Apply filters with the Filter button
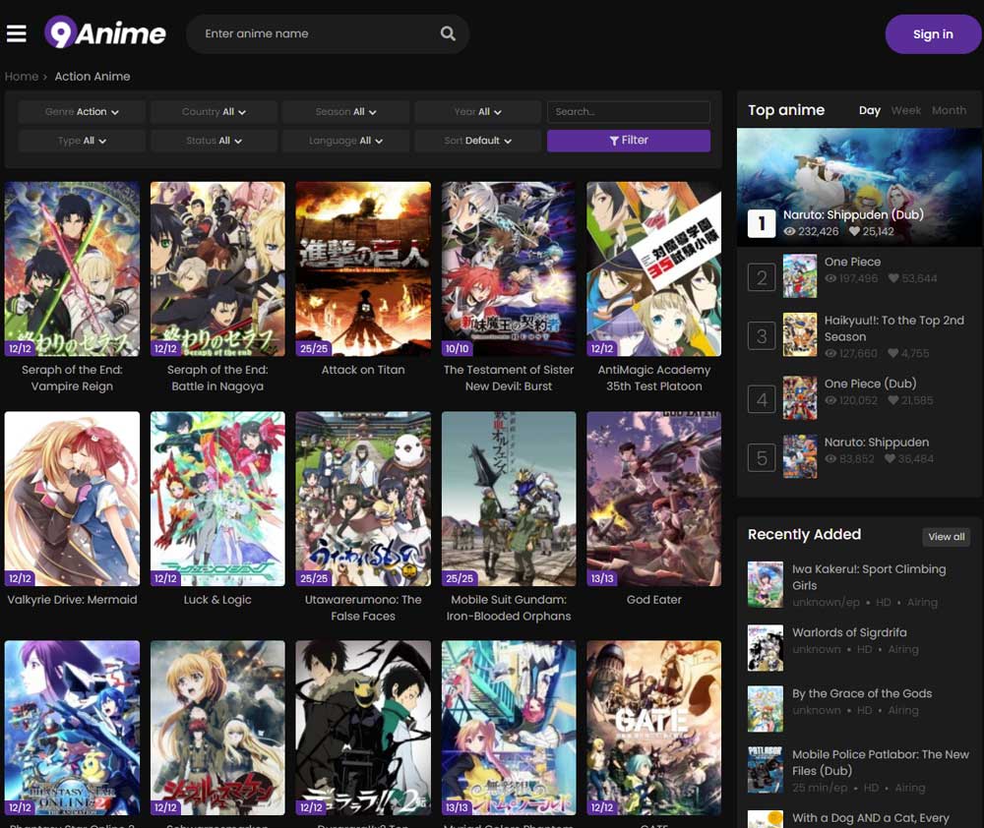 click(x=628, y=141)
